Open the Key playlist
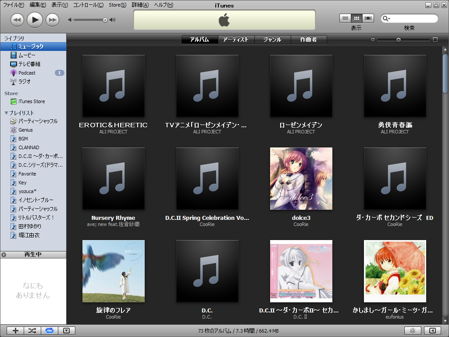 (x=33, y=183)
